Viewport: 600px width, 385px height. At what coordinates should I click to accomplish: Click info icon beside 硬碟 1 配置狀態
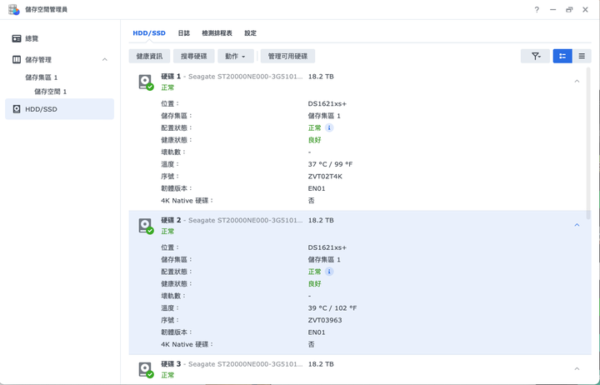329,127
